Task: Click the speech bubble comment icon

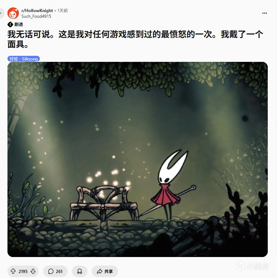Action: click(x=51, y=271)
